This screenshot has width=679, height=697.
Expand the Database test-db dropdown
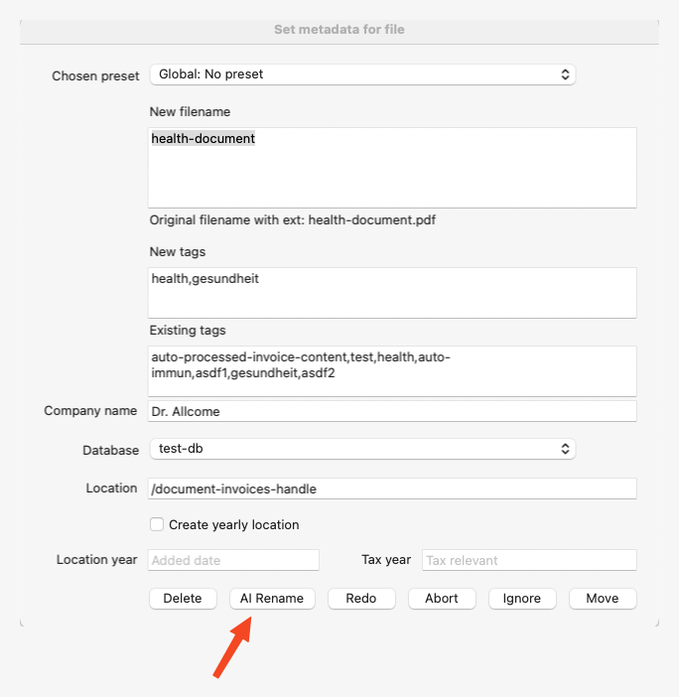pos(362,449)
